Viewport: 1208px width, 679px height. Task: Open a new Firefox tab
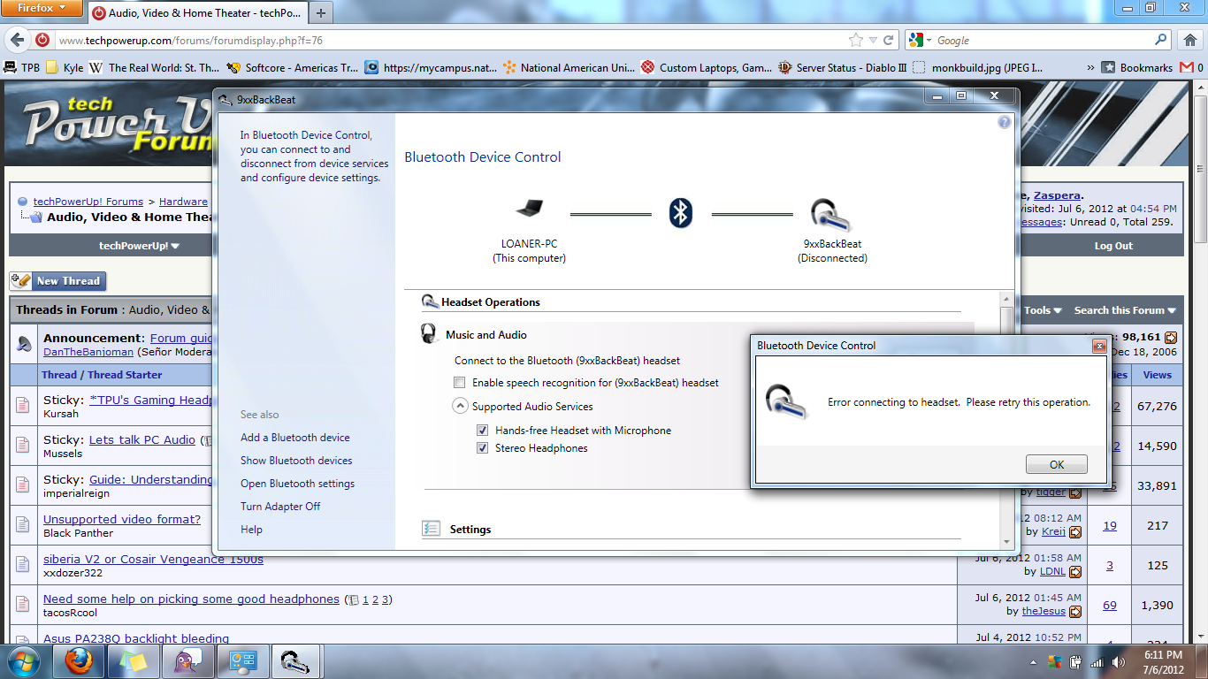click(321, 13)
